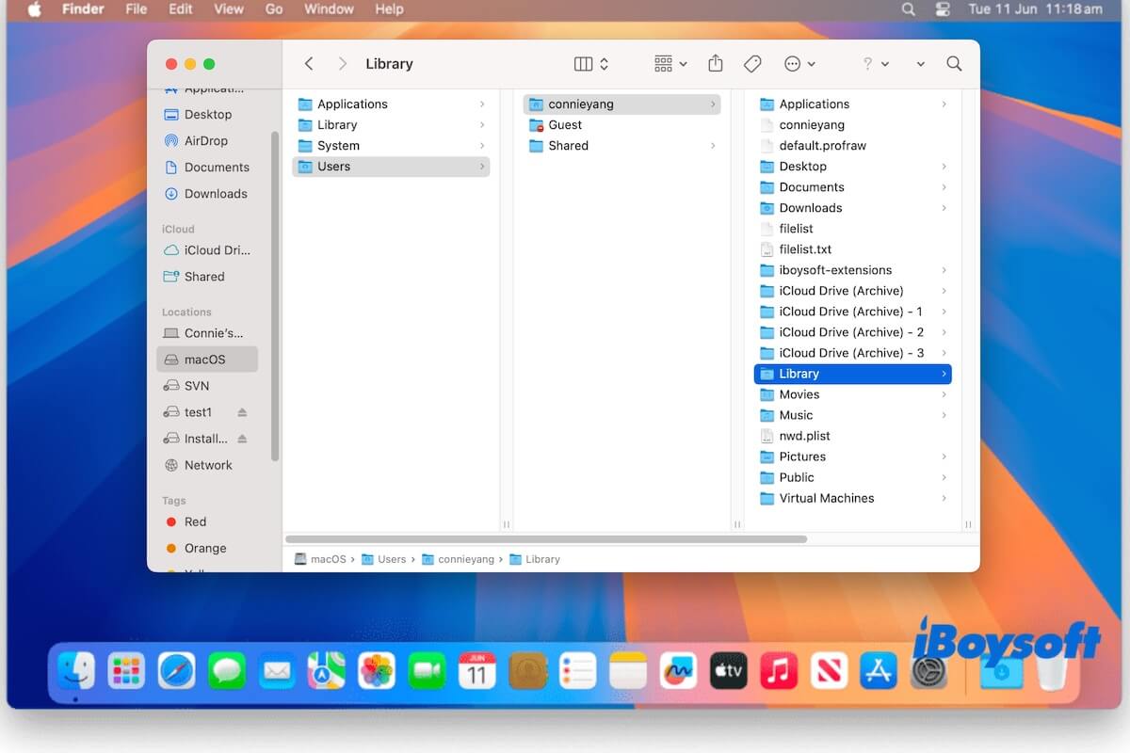Viewport: 1130px width, 753px height.
Task: Click the Share icon in Finder toolbar
Action: [716, 64]
